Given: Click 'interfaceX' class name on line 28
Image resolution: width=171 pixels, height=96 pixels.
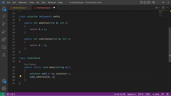Looking at the screenshot, I should coord(34,58).
